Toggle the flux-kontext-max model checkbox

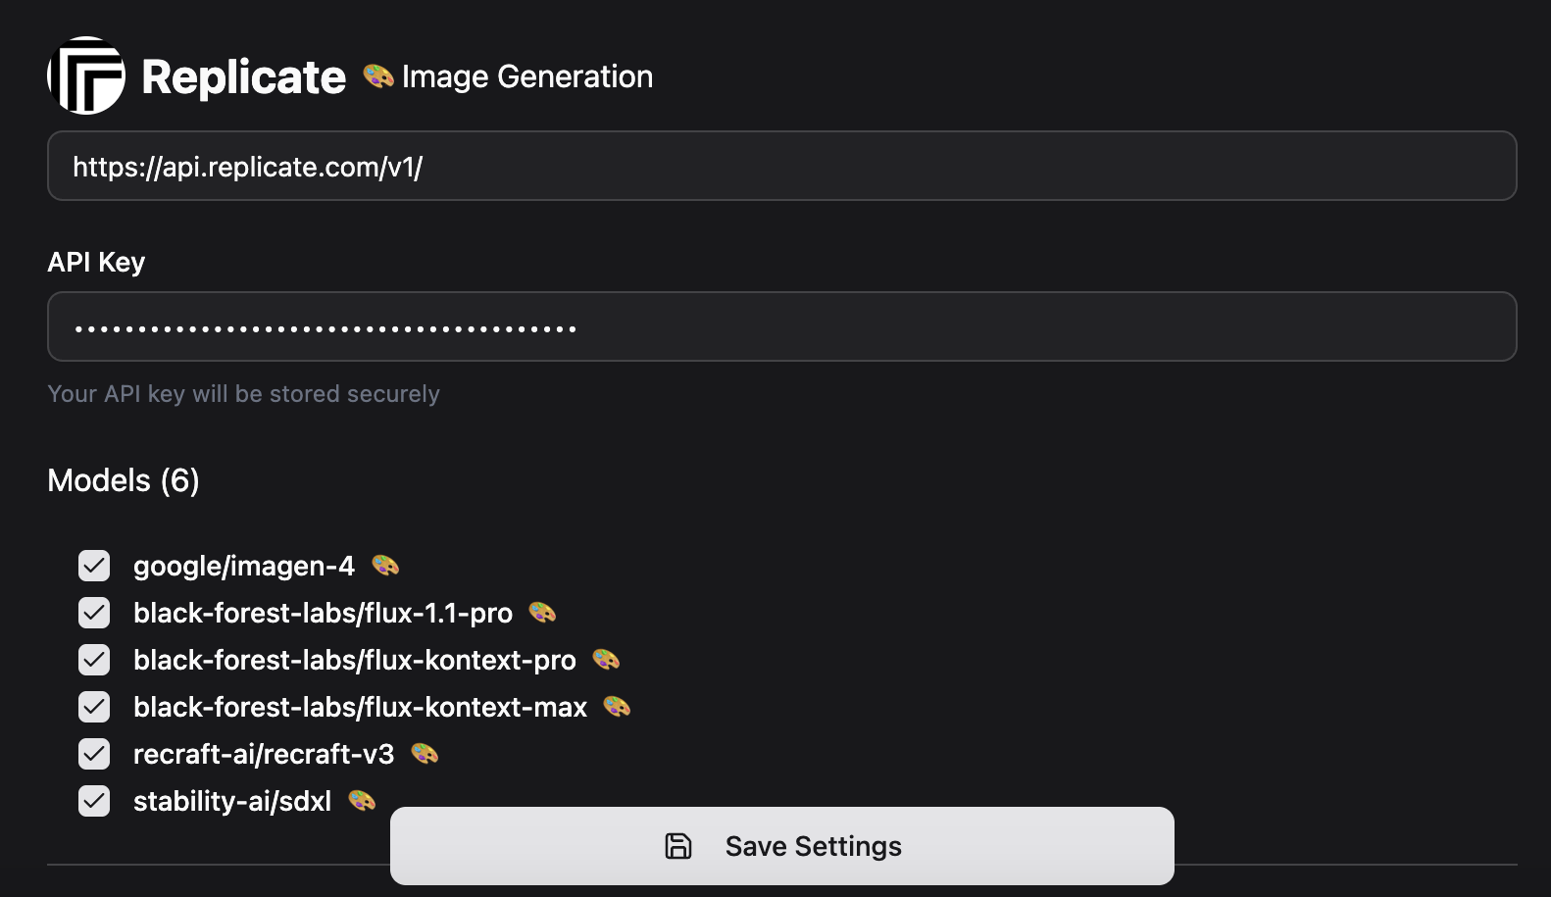94,707
